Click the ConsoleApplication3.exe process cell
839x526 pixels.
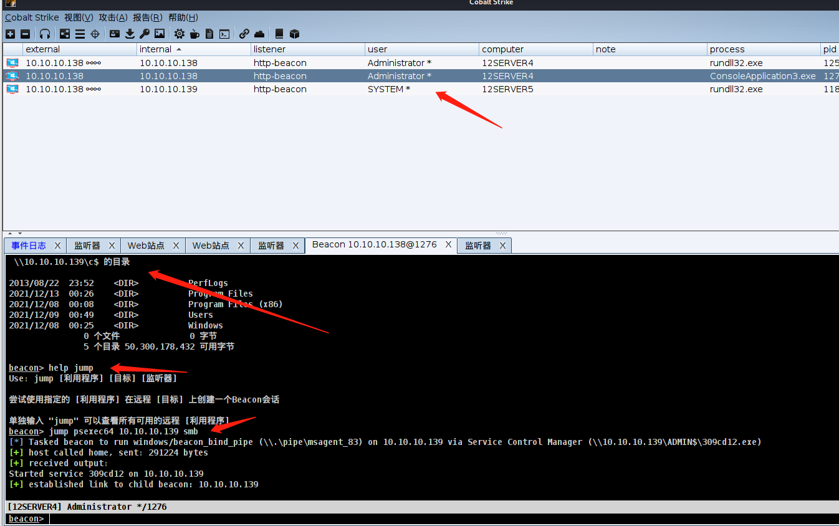coord(762,76)
